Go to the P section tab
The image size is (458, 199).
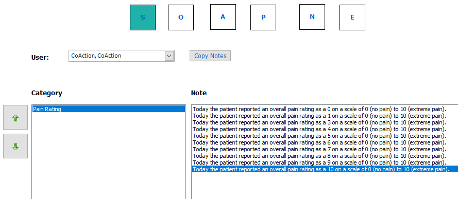click(263, 17)
